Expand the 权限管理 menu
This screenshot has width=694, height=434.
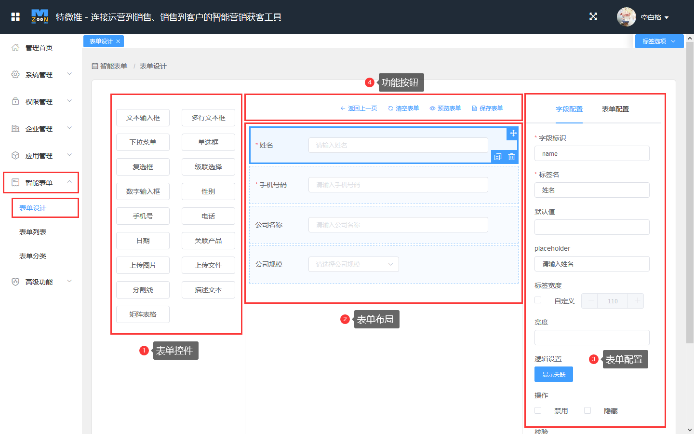(x=69, y=101)
